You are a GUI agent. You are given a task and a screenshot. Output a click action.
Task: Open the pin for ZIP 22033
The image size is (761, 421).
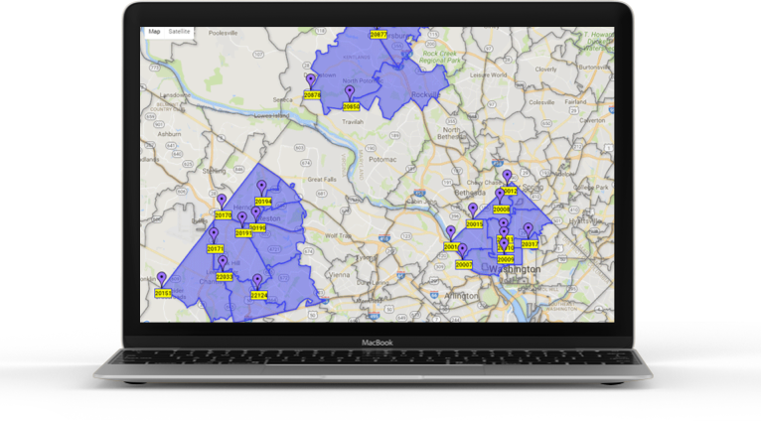[x=223, y=263]
